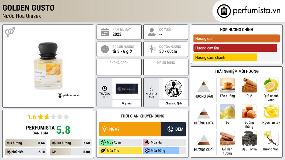The height and width of the screenshot is (160, 285).
Task: Click the star badge icon above Thương hiệu
Action: pyautogui.click(x=105, y=88)
